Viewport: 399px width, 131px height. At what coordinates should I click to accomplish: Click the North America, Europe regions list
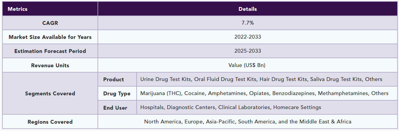coord(248,122)
